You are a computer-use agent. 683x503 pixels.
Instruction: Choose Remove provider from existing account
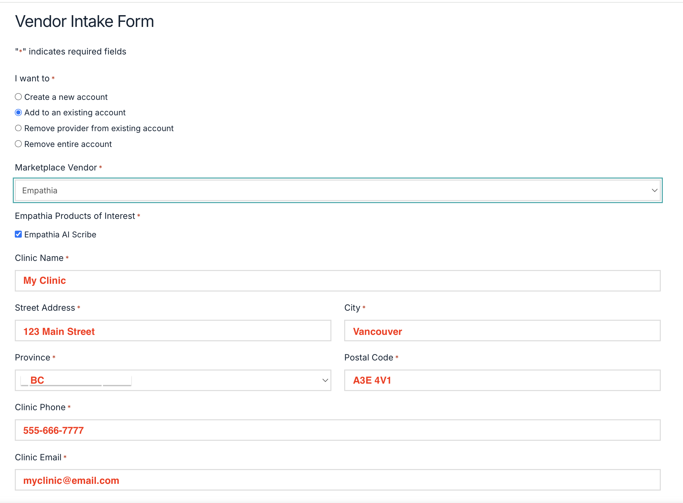19,128
